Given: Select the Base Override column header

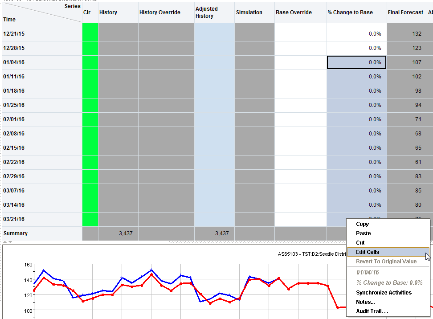Looking at the screenshot, I should [x=300, y=12].
